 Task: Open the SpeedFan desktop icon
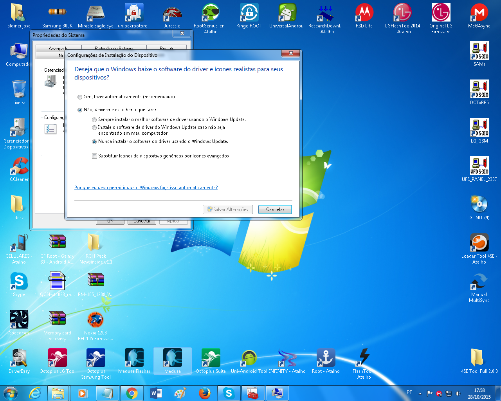coord(19,323)
